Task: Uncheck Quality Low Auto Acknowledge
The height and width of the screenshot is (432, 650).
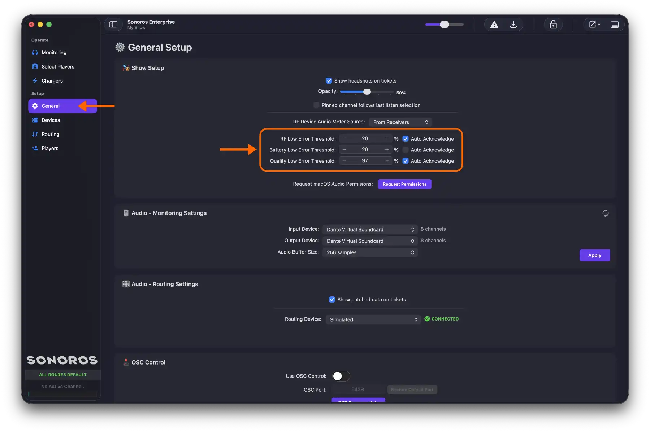Action: [x=406, y=161]
